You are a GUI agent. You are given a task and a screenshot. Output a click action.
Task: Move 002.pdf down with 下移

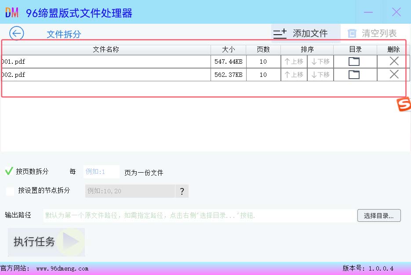tap(320, 75)
